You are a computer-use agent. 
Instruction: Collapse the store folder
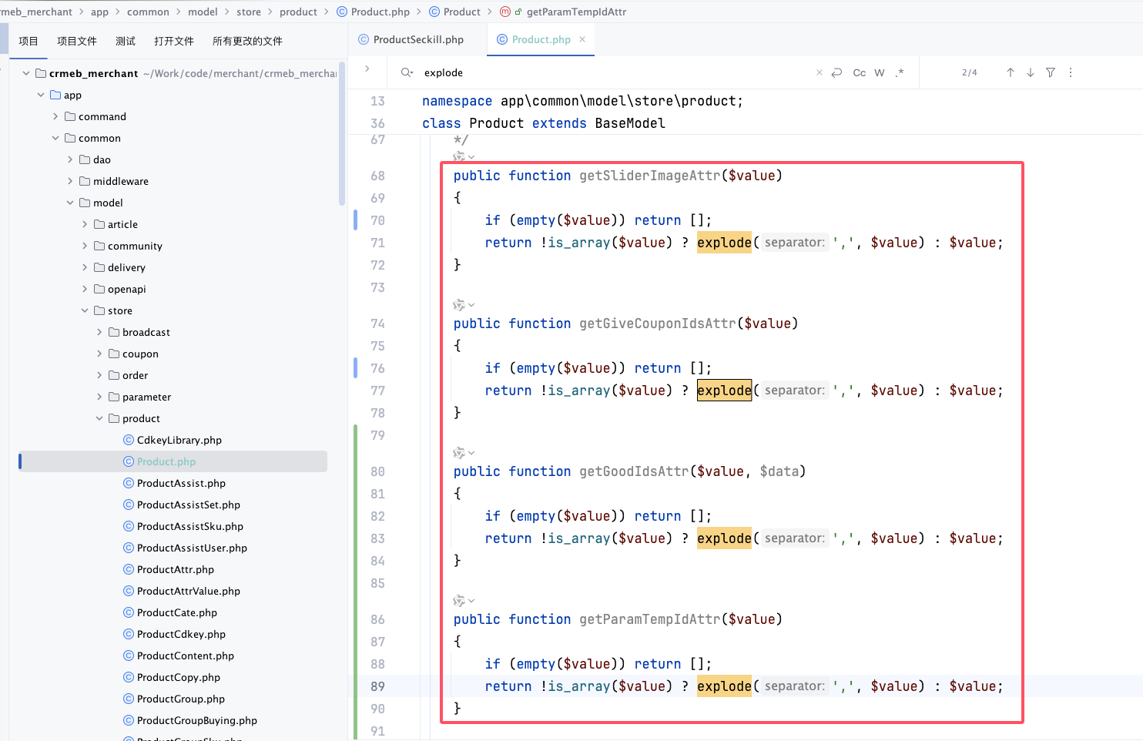(85, 310)
